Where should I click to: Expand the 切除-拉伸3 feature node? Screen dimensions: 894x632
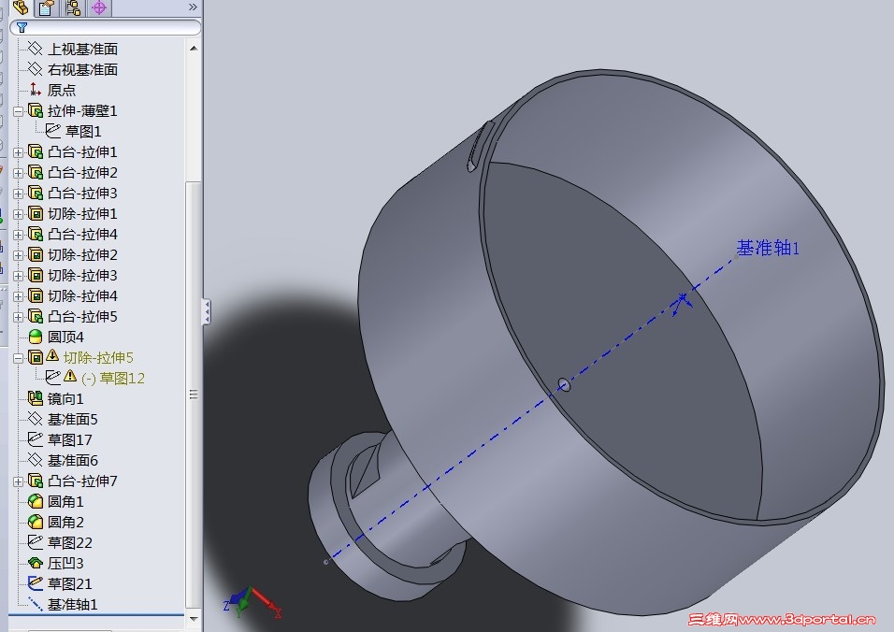[x=19, y=275]
